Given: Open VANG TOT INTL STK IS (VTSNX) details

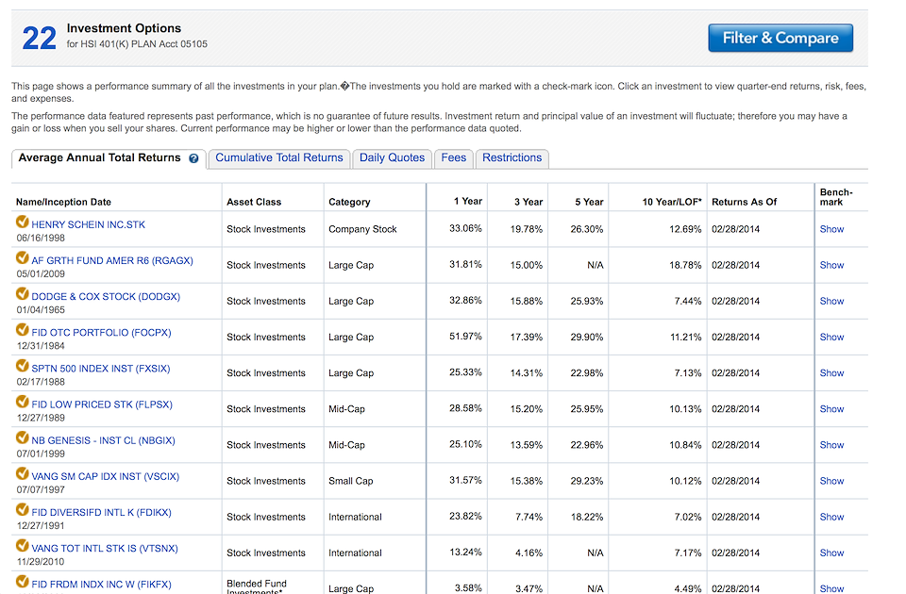Looking at the screenshot, I should tap(105, 549).
